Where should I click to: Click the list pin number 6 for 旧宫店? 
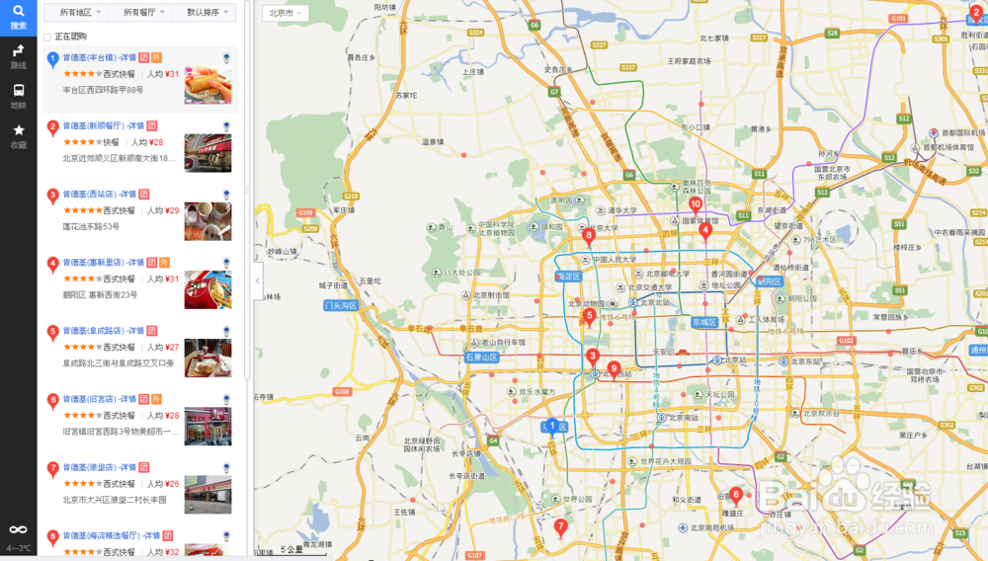(x=53, y=401)
